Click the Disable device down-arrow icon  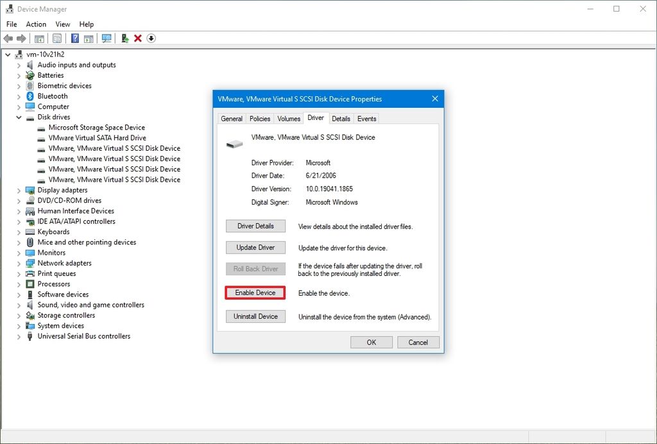(x=151, y=38)
